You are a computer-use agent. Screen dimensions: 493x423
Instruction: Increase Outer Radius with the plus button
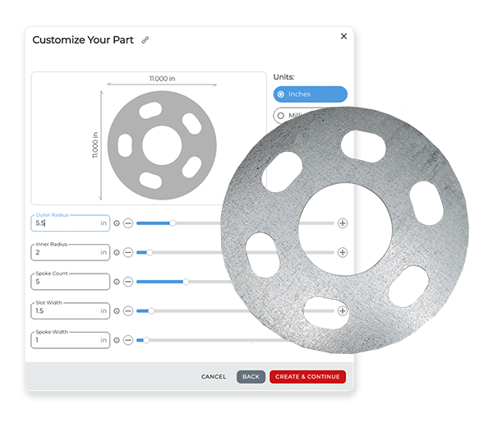(x=343, y=223)
